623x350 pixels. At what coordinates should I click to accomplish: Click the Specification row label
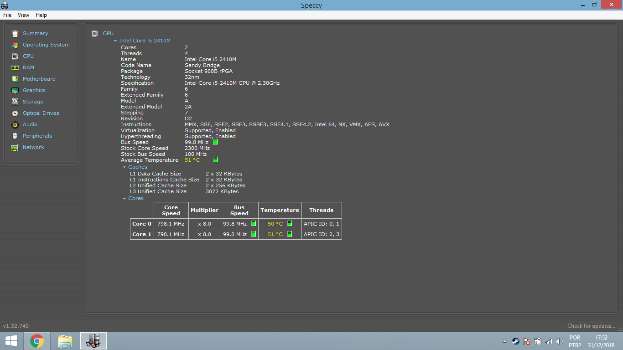click(x=137, y=83)
